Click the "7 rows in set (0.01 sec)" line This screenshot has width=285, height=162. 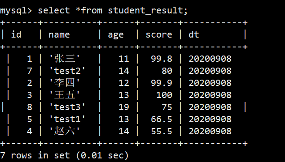64,155
